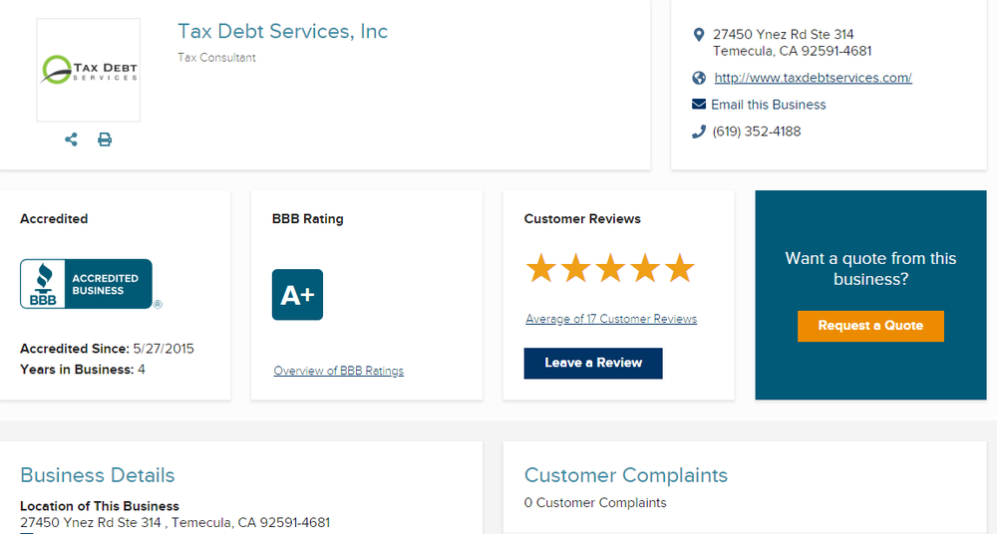Click the BBB Accredited Business seal
997x534 pixels.
(87, 284)
